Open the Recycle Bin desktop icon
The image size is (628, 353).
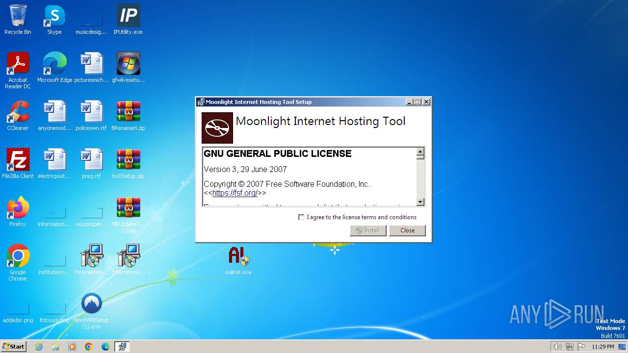(18, 20)
